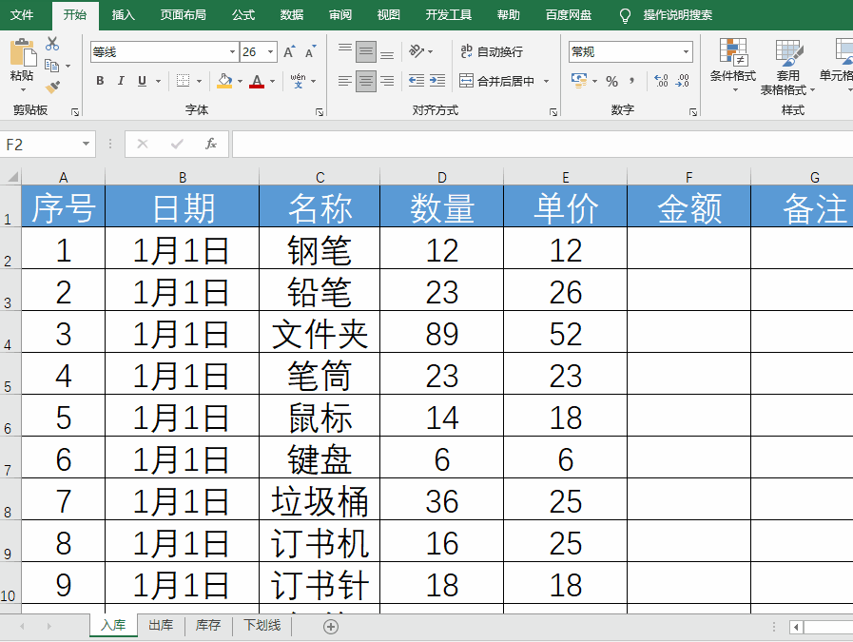Viewport: 853px width, 642px height.
Task: Toggle underline formatting
Action: (142, 81)
